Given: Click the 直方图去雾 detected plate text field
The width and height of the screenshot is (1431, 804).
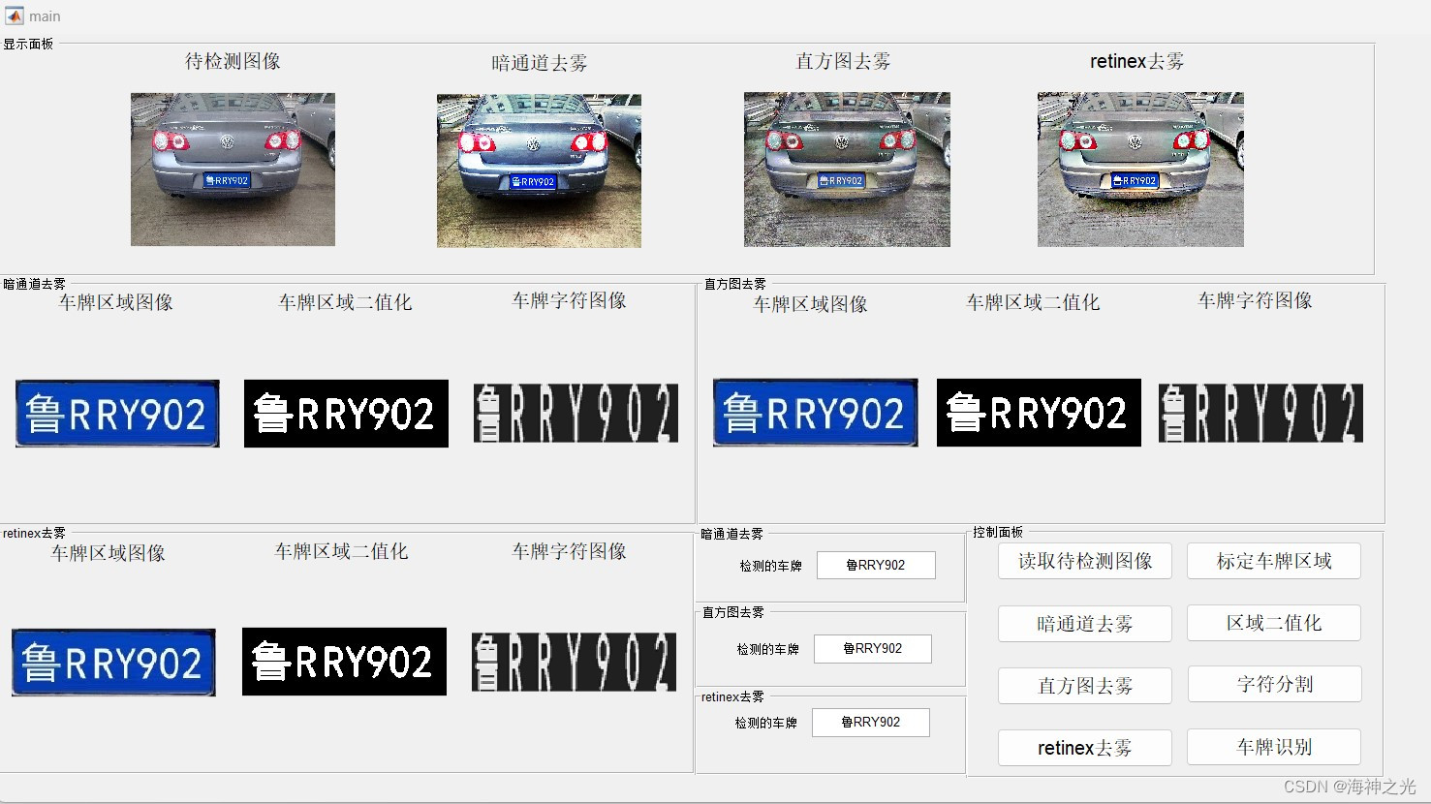Looking at the screenshot, I should [x=873, y=649].
